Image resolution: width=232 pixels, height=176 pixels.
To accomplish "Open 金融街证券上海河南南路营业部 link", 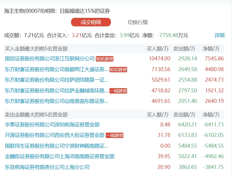I will point(60,156).
